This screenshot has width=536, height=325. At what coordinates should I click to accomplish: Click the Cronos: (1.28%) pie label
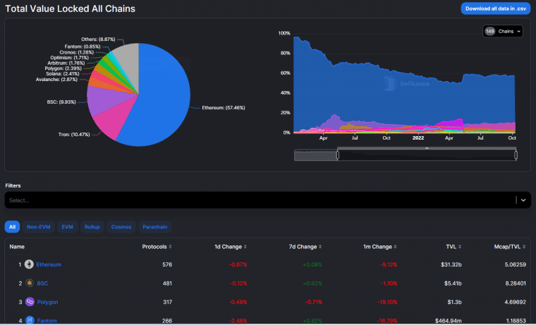(x=77, y=52)
